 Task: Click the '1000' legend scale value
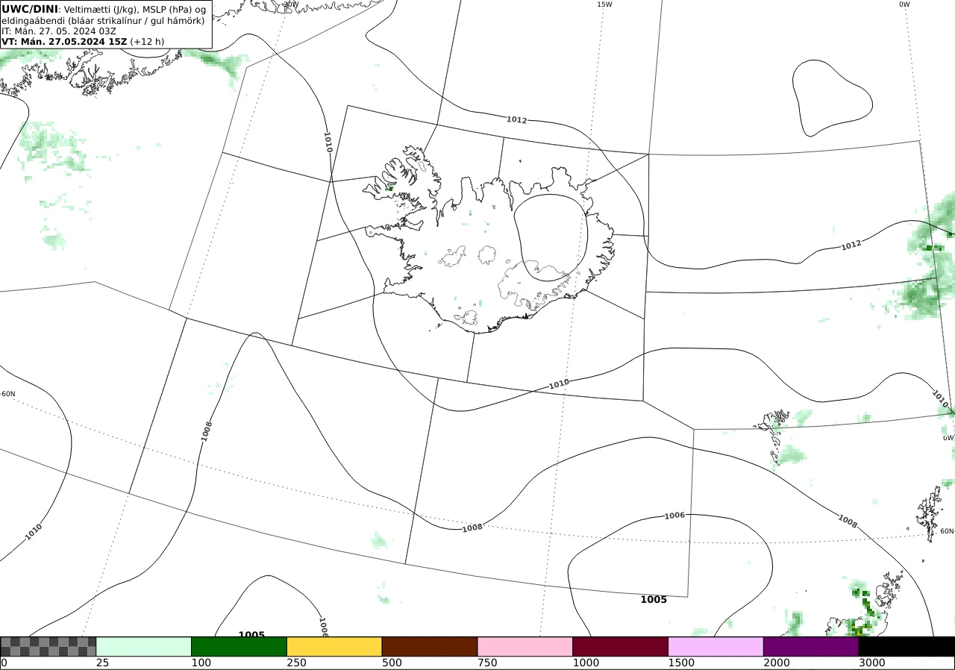pyautogui.click(x=586, y=663)
